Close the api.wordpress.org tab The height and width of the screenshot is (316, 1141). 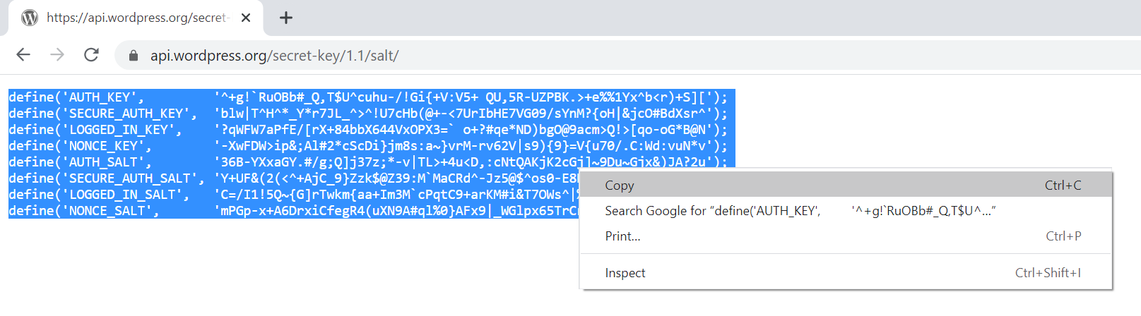pos(246,18)
